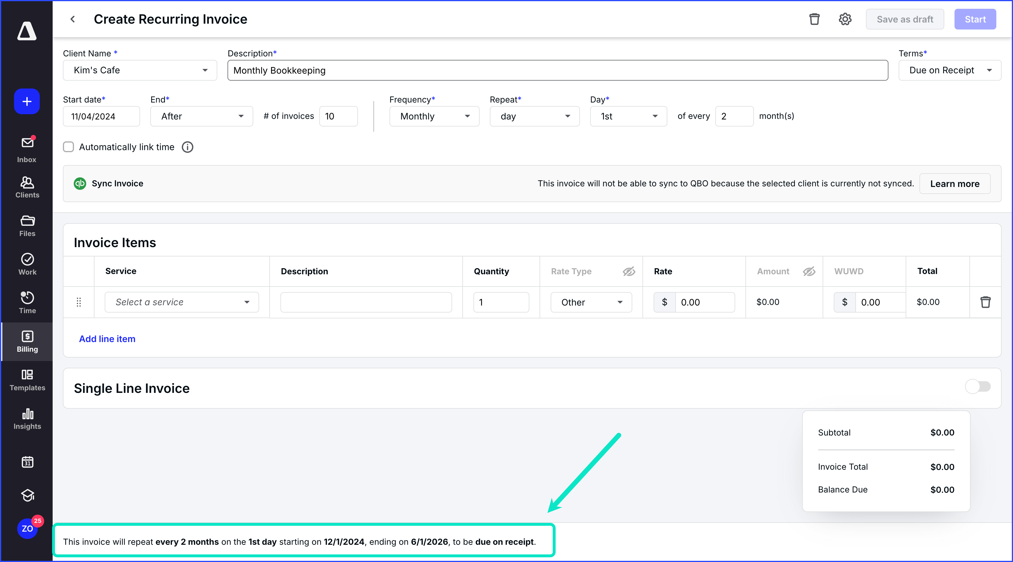Open the Clients panel
The image size is (1013, 562).
tap(27, 187)
